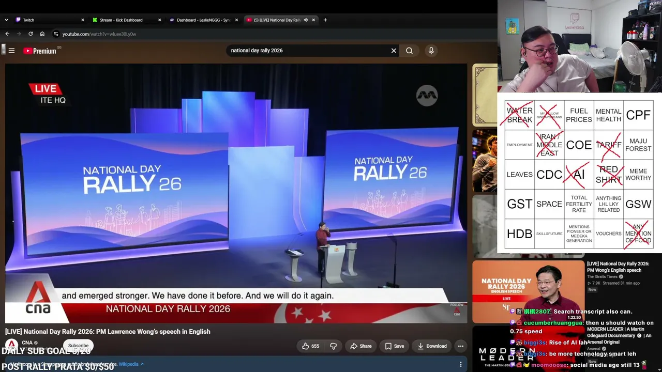The width and height of the screenshot is (662, 372).
Task: Select the MAJU FOREST bingo square
Action: click(638, 145)
